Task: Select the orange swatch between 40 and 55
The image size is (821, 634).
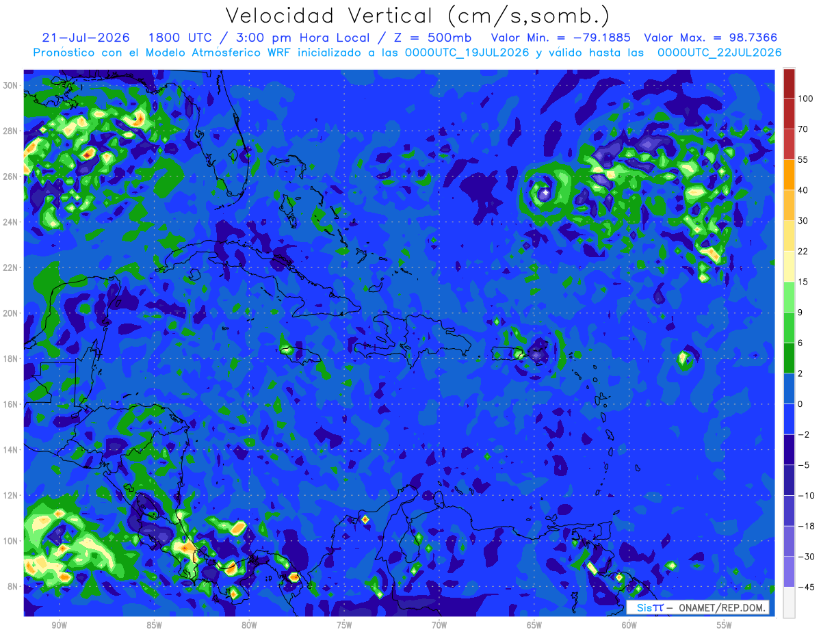Action: pyautogui.click(x=789, y=174)
